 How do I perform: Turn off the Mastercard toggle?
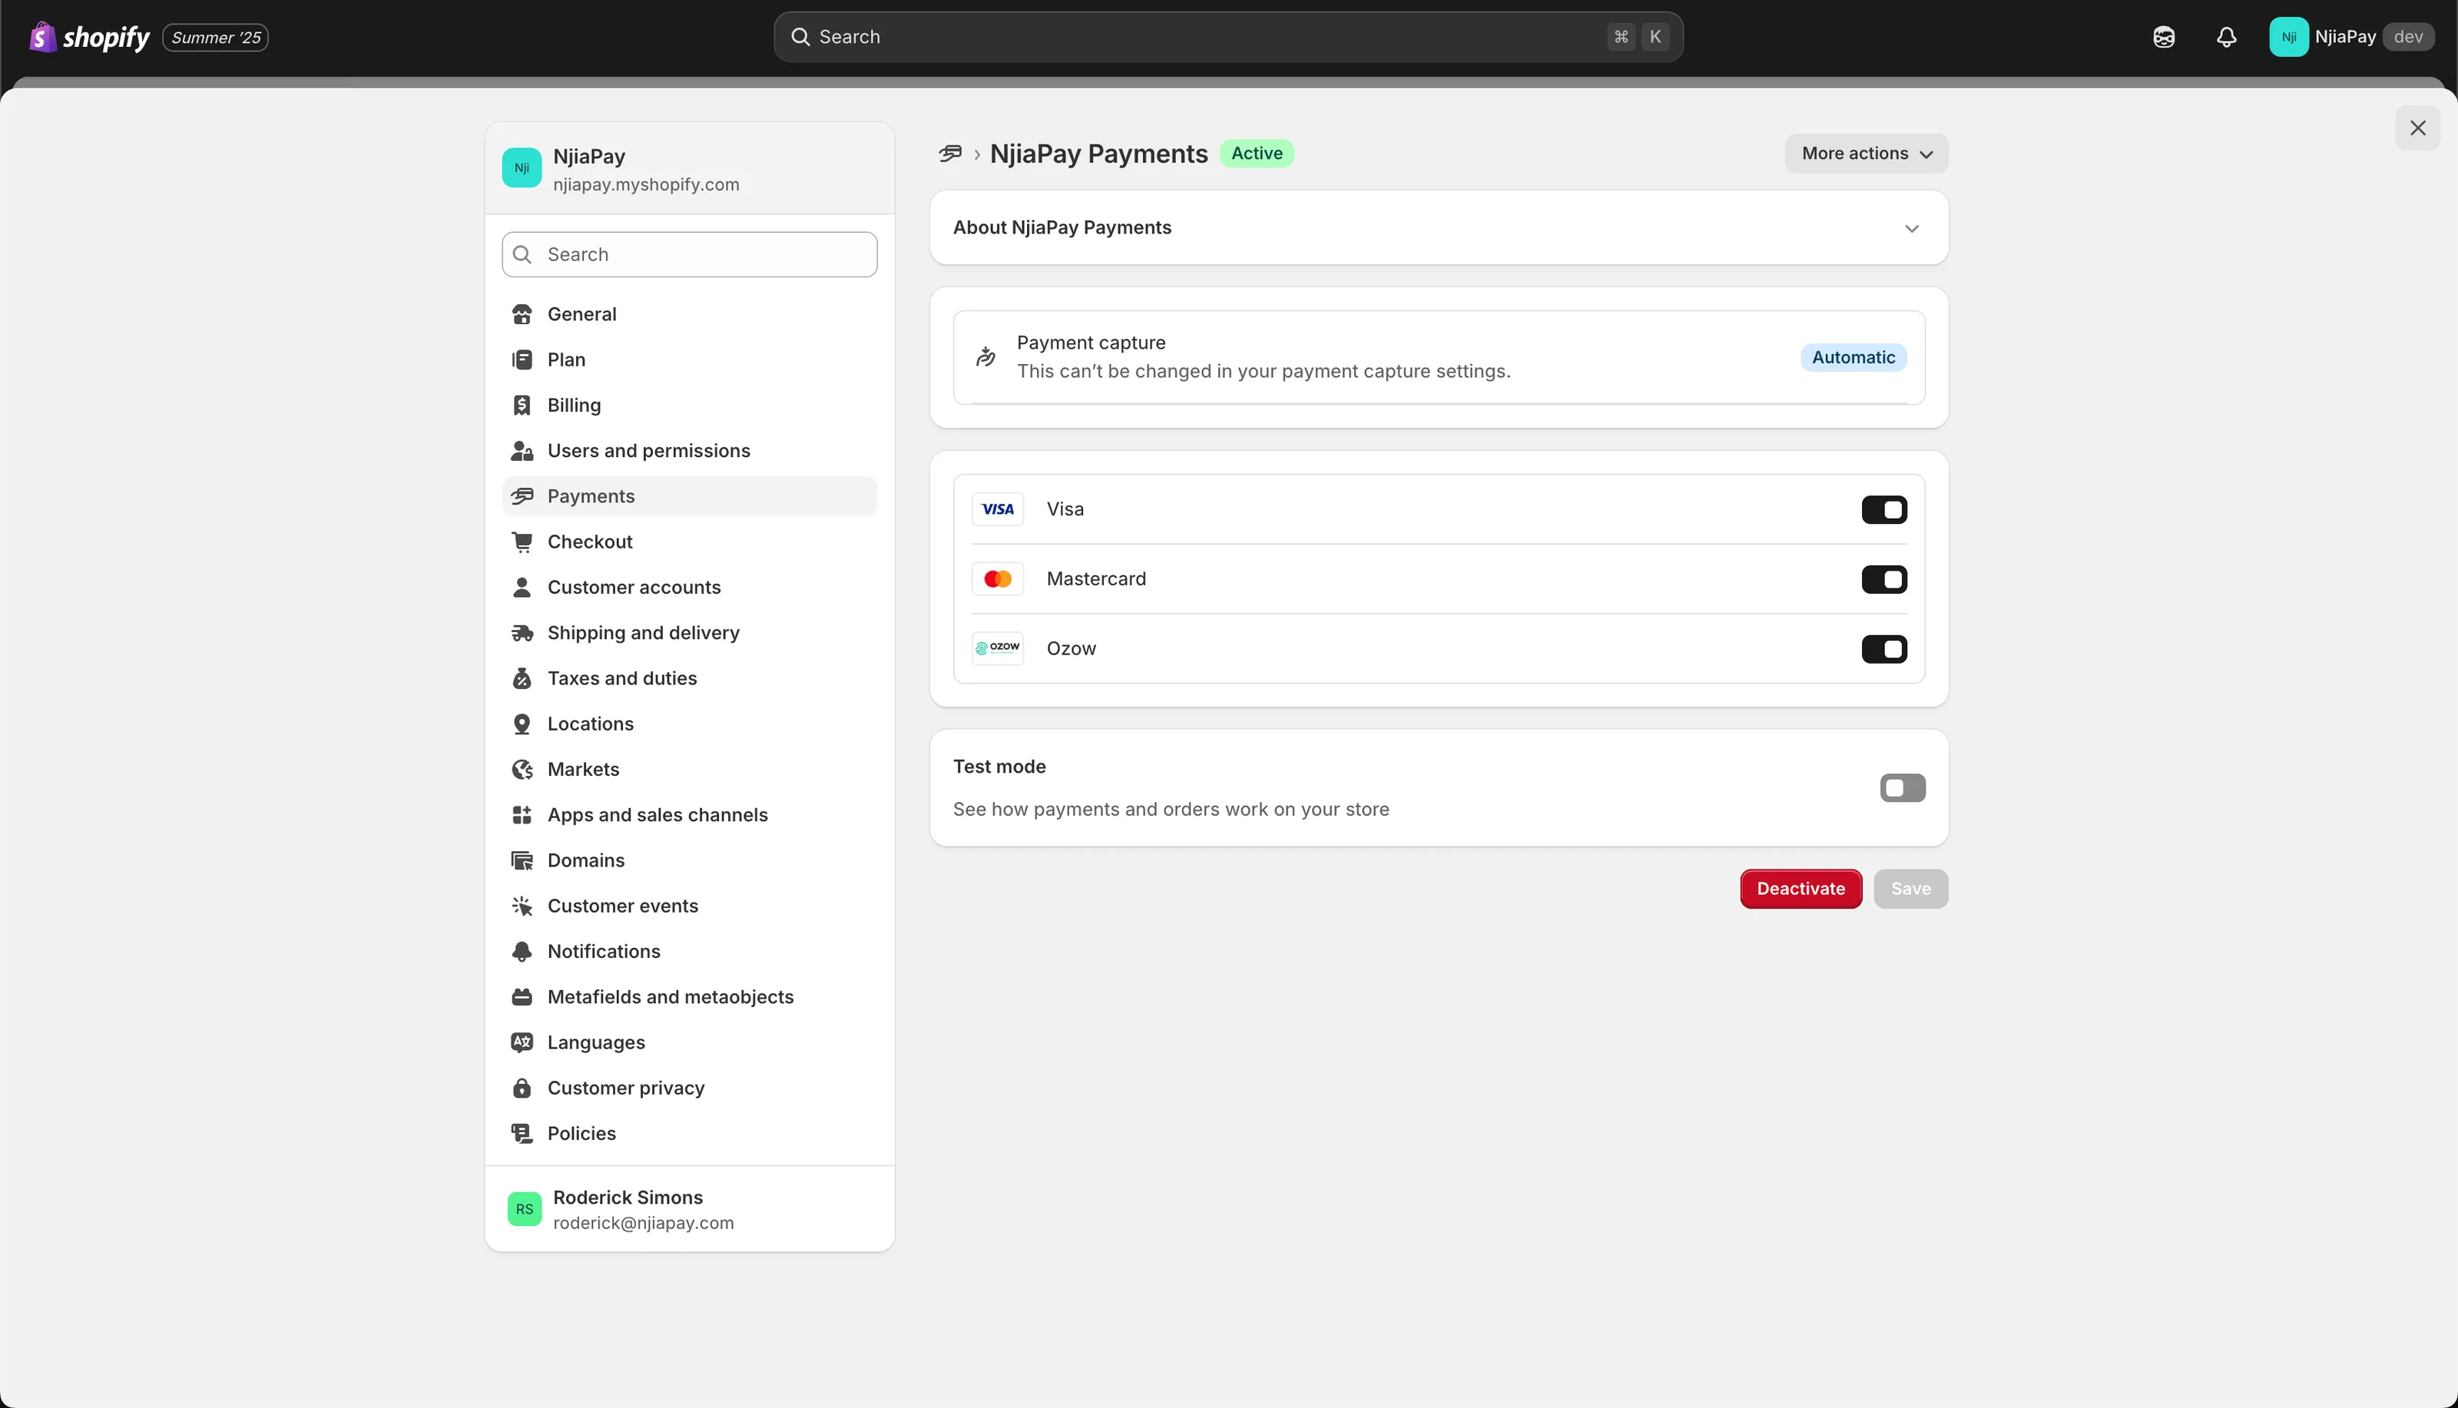click(x=1883, y=579)
